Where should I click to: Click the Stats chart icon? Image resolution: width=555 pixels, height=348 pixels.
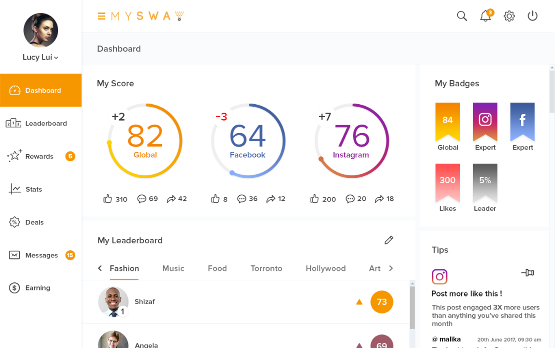coord(14,189)
